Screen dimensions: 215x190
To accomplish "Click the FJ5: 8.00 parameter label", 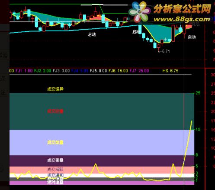I will (x=98, y=71).
